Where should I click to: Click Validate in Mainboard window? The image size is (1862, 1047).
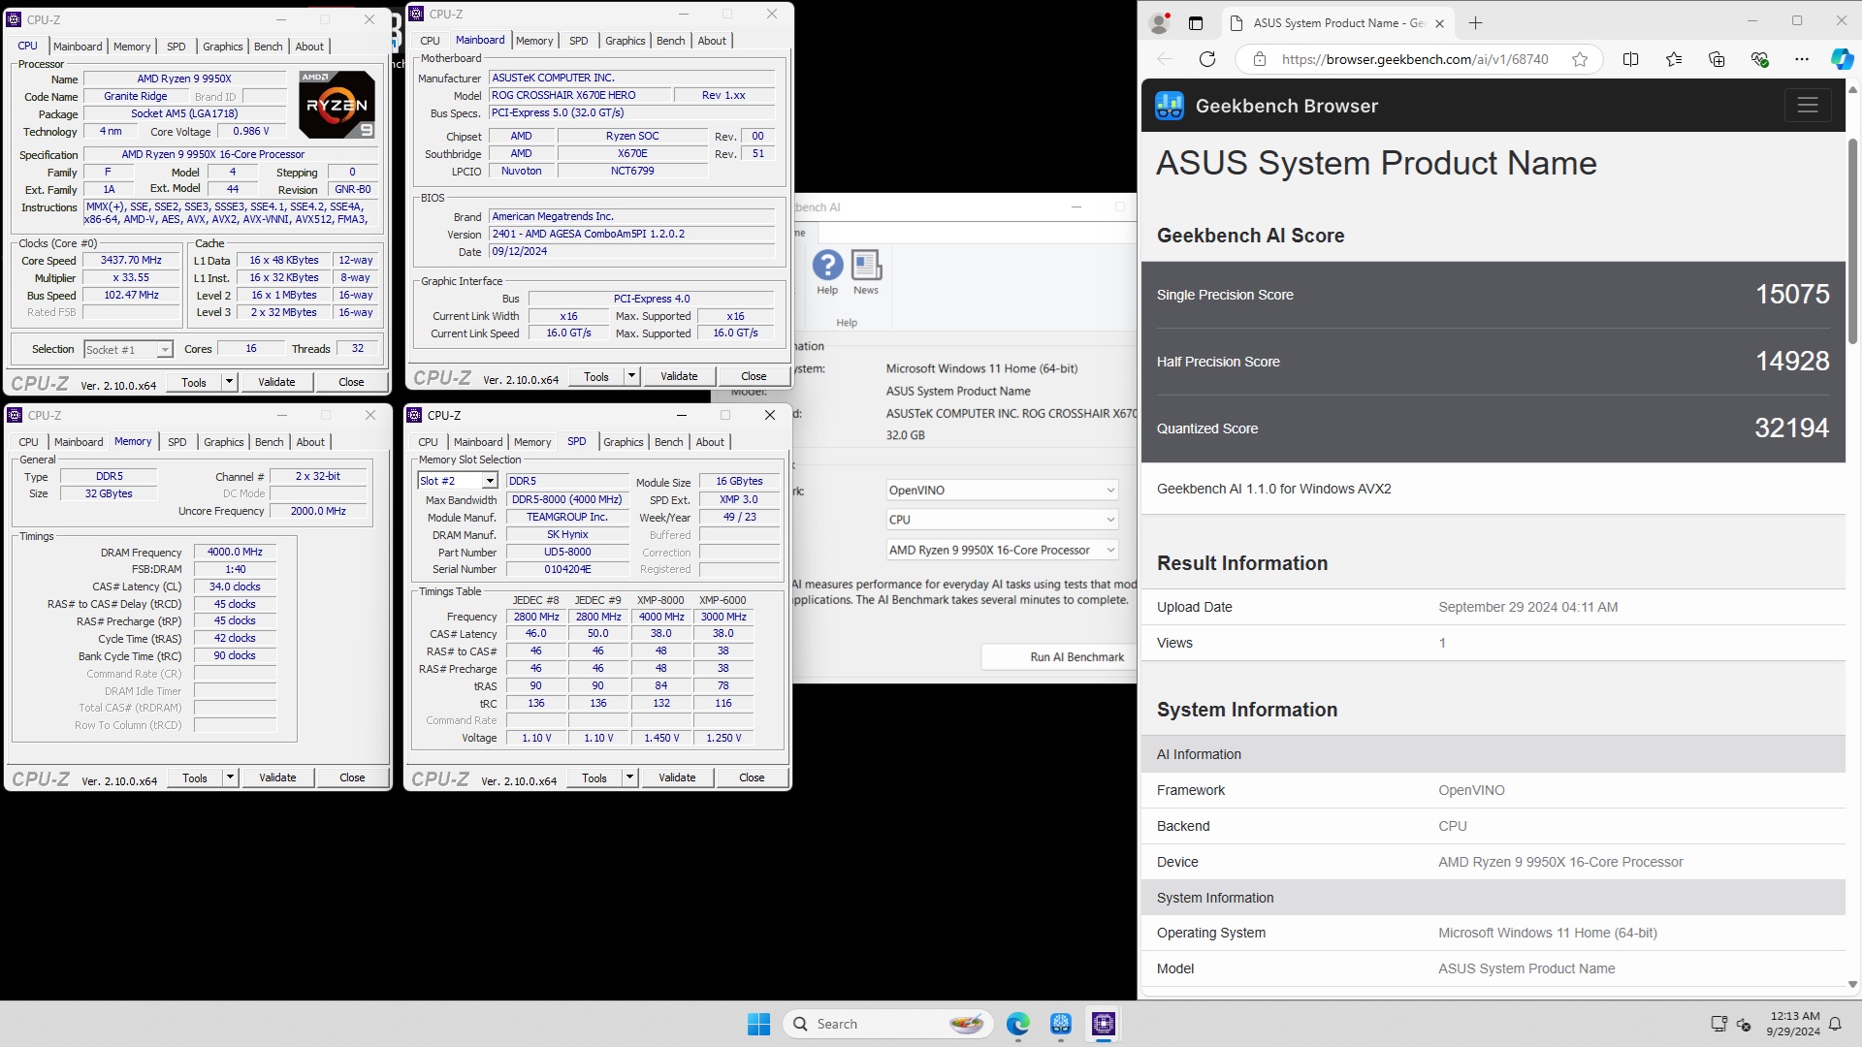click(679, 376)
